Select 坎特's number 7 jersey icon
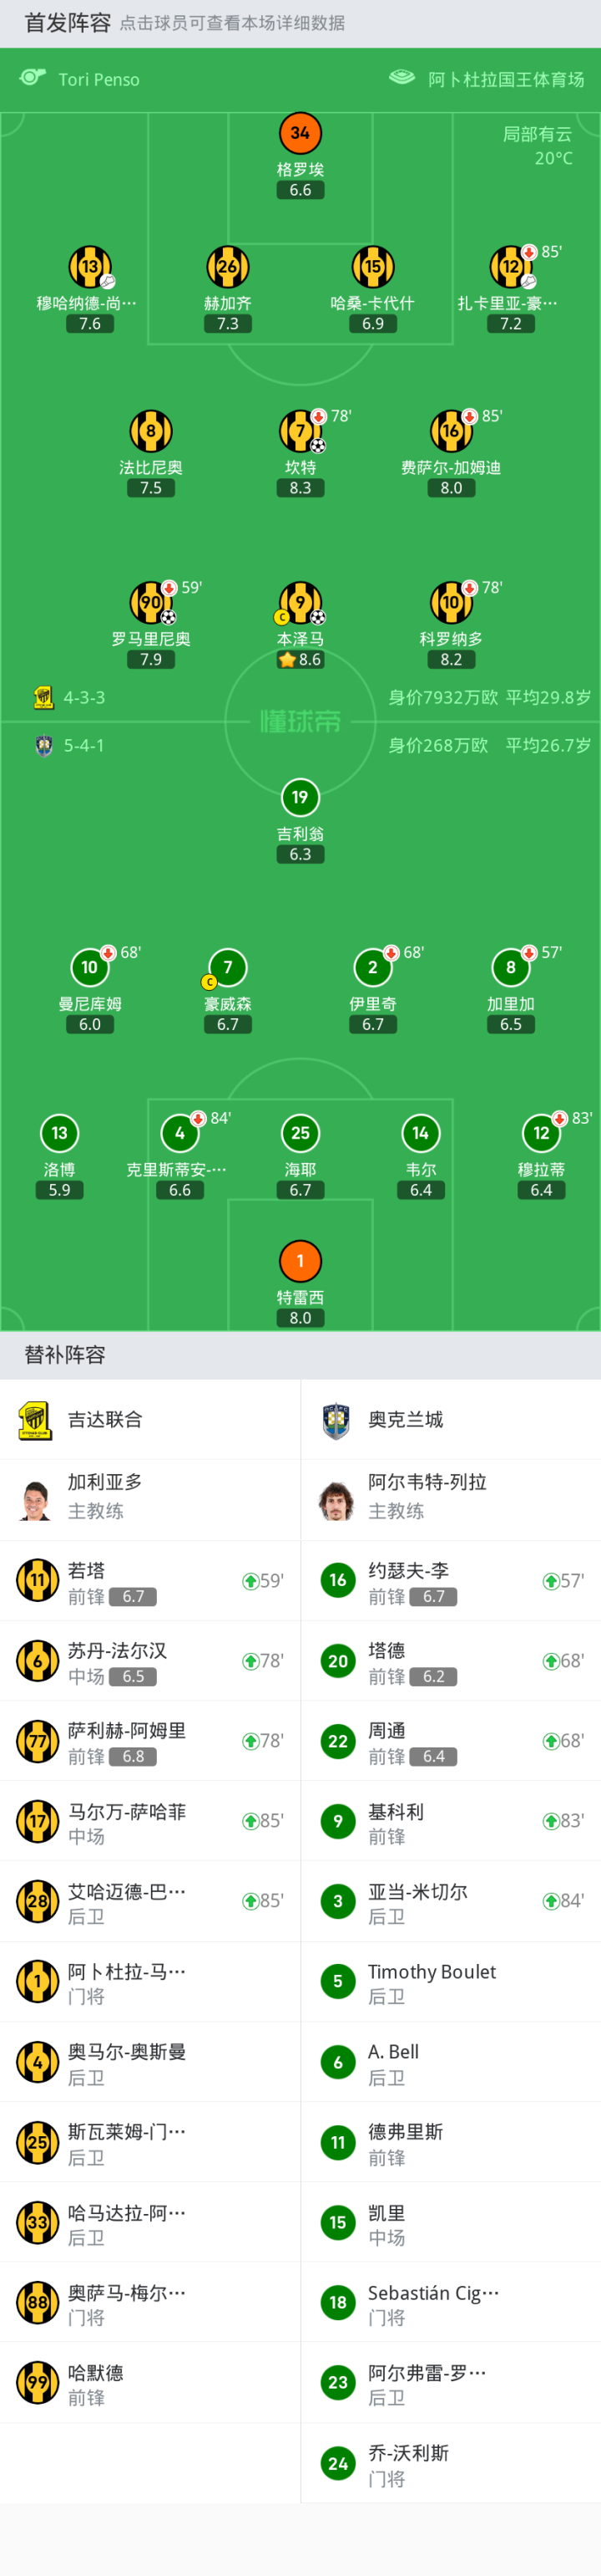This screenshot has width=601, height=2576. click(x=300, y=431)
